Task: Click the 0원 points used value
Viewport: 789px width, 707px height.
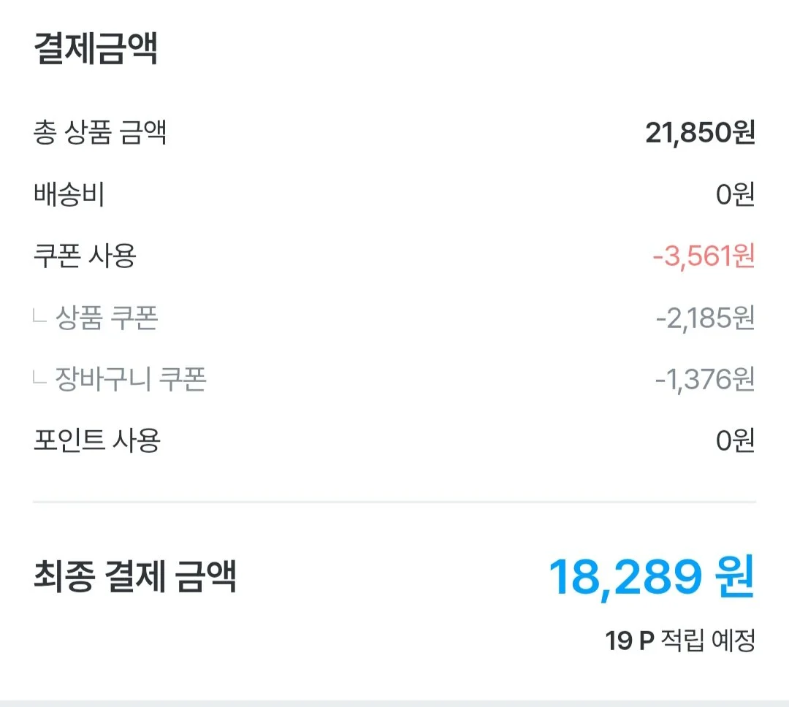Action: pyautogui.click(x=735, y=441)
